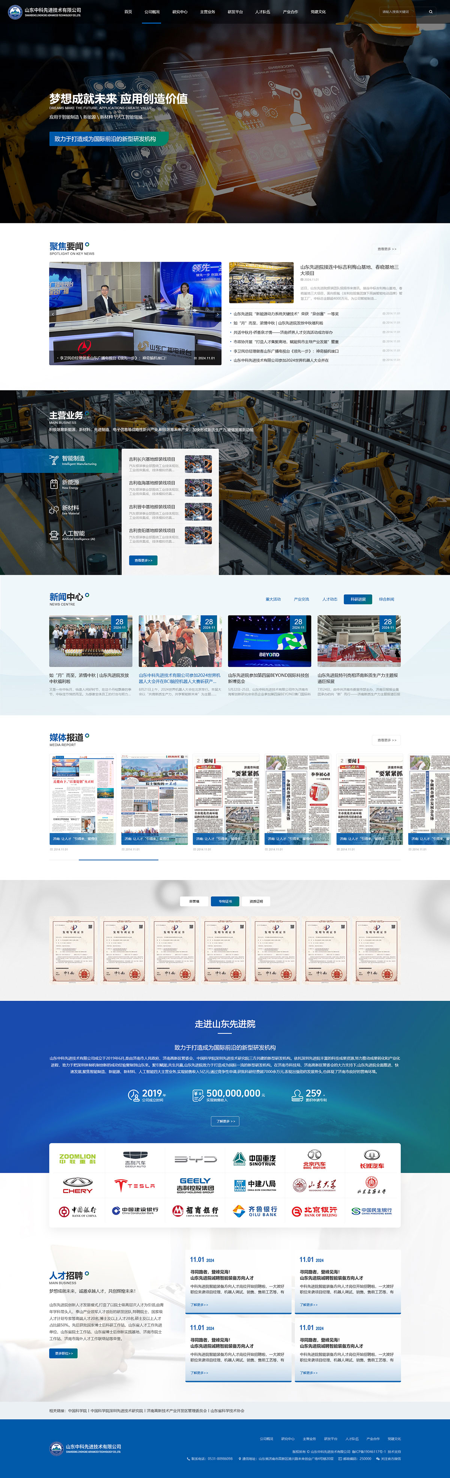This screenshot has width=450, height=1478.
Task: Select the 智能制造 robot arm icon
Action: point(54,460)
